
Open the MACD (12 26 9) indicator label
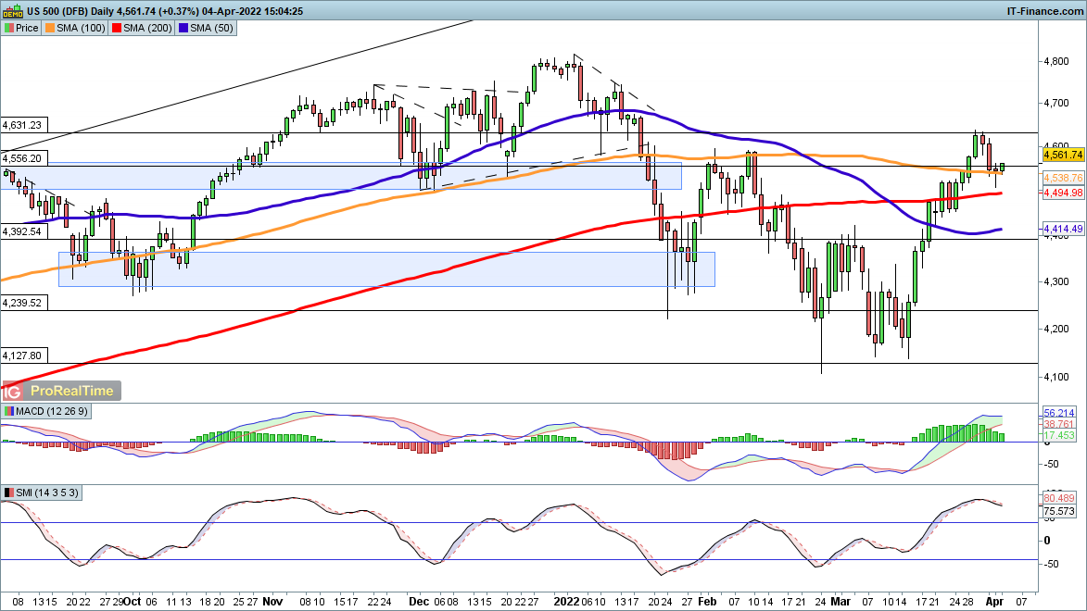click(x=52, y=411)
